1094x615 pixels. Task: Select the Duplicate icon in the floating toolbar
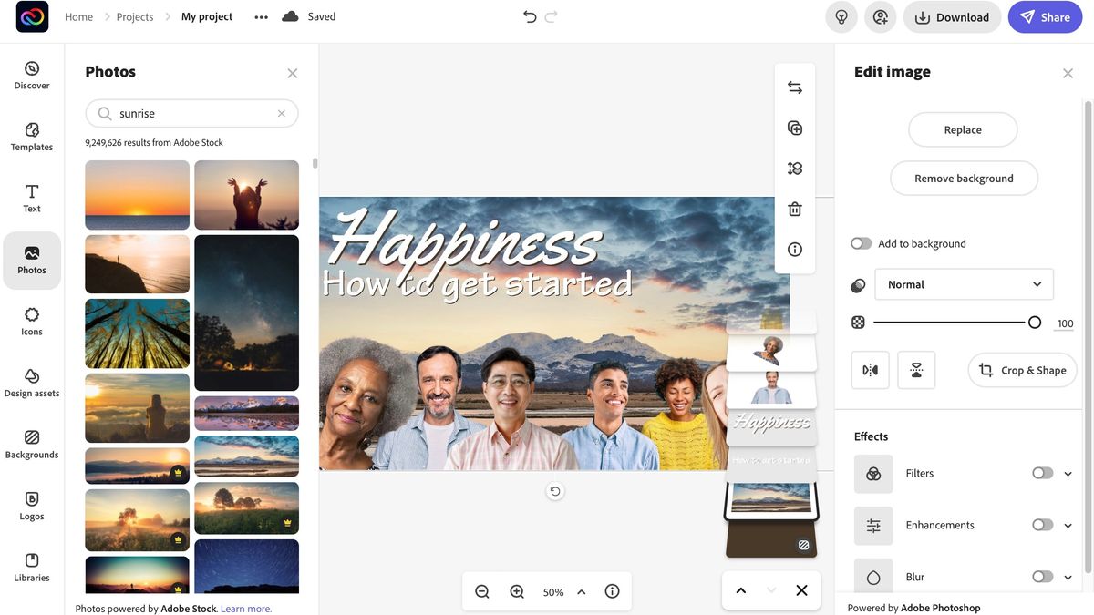tap(793, 128)
